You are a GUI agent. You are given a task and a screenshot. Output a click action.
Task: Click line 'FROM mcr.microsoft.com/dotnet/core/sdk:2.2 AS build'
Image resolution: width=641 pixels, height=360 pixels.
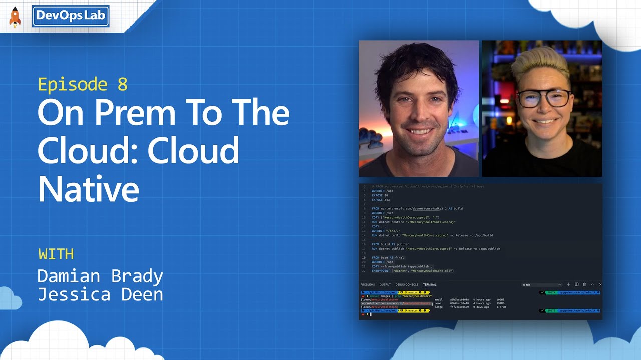tap(417, 208)
